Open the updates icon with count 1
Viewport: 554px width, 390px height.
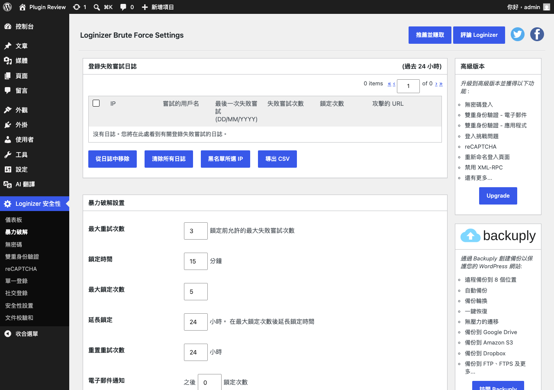(77, 7)
